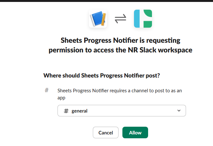Click the 'requires a channel to post' description
The width and height of the screenshot is (213, 146).
(x=120, y=94)
